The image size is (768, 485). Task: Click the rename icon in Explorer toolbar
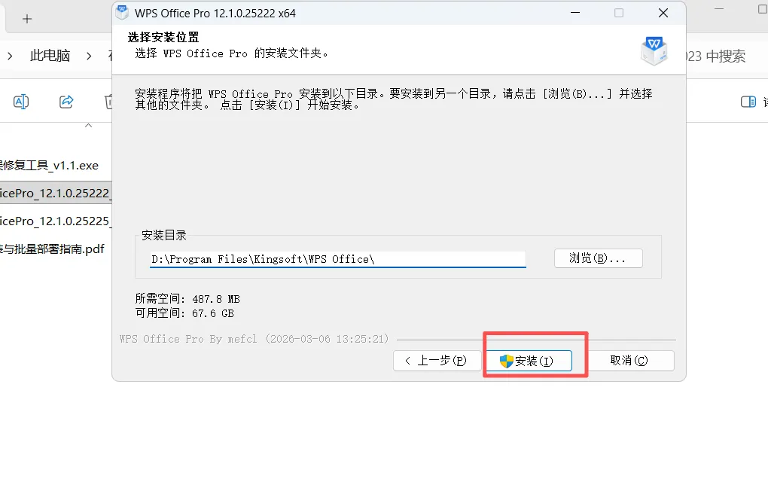(x=21, y=102)
